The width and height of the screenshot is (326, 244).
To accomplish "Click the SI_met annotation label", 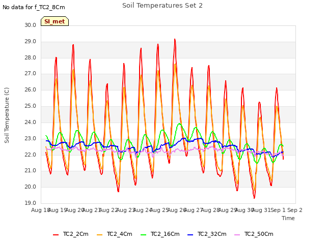I will click(55, 21).
